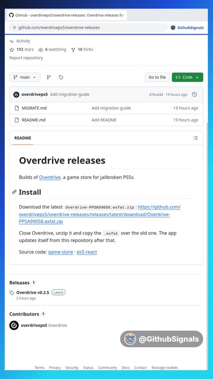
Task: Open the Activity link
Action: (20, 41)
